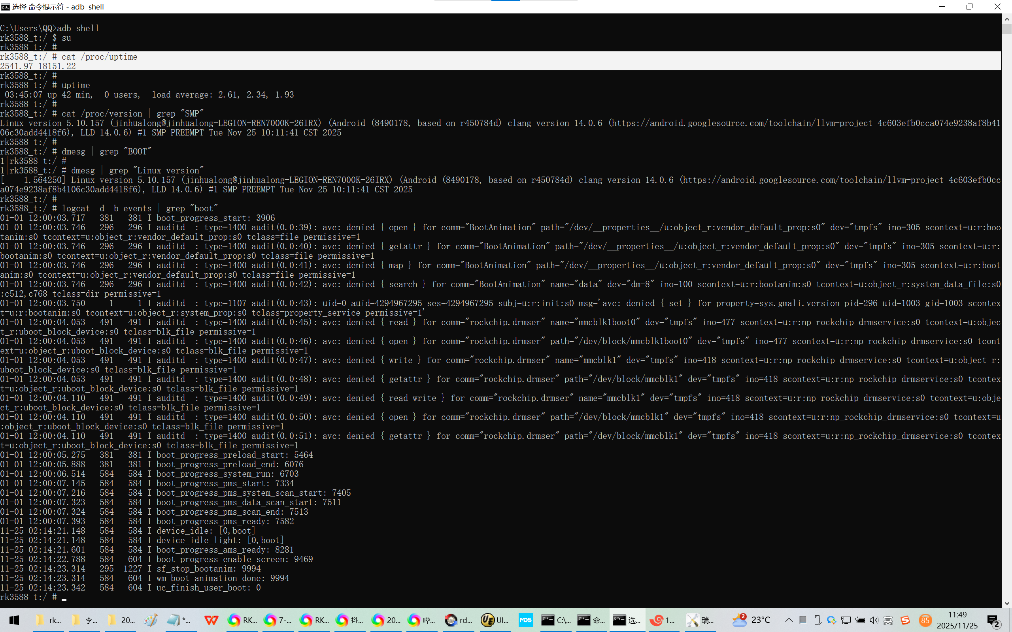The width and height of the screenshot is (1012, 632).
Task: Open the clock showing 11:49 2025/11/25
Action: click(x=957, y=620)
